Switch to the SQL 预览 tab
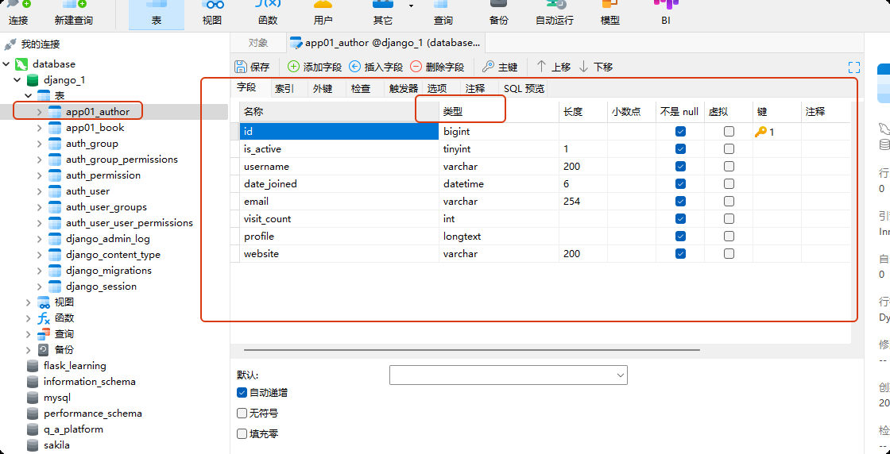 pyautogui.click(x=524, y=88)
